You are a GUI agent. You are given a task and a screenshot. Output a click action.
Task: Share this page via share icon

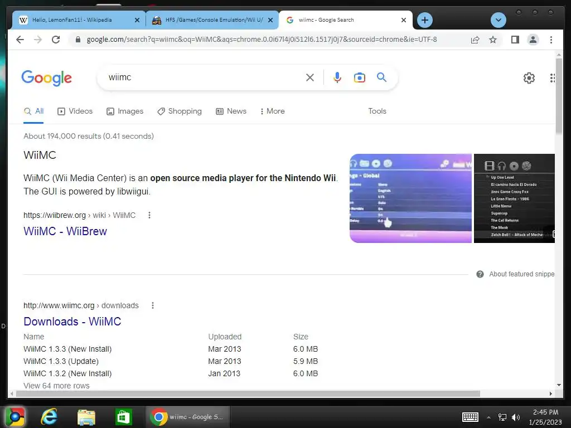(x=475, y=40)
